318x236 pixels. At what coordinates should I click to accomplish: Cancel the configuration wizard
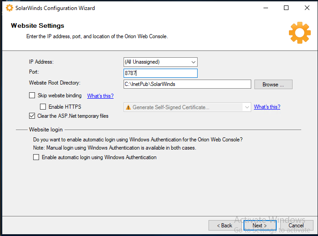[x=296, y=226]
